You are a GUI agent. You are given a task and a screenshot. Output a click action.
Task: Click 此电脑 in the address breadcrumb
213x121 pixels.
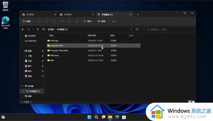(x=51, y=29)
